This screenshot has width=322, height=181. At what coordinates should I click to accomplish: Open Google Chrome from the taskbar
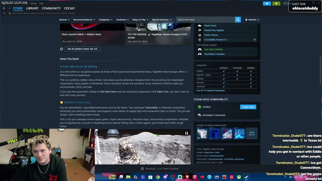pyautogui.click(x=158, y=177)
